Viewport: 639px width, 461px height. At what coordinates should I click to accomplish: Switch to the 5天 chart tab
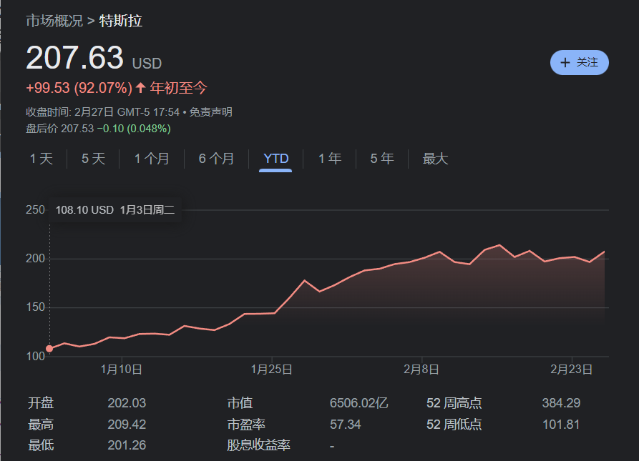92,159
